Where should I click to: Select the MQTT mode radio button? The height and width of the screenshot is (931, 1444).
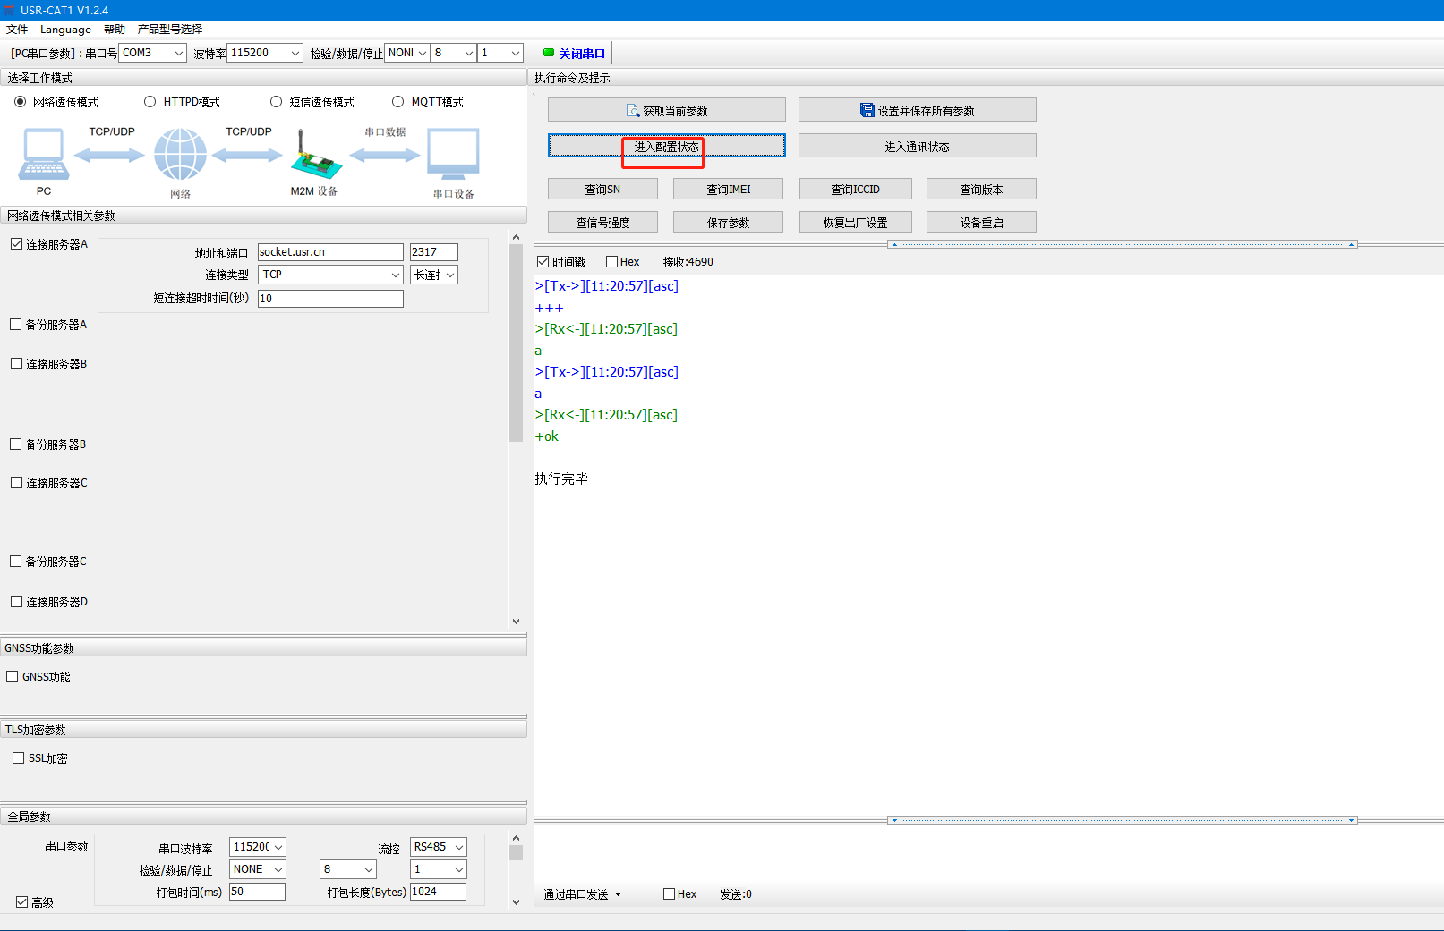tap(398, 102)
